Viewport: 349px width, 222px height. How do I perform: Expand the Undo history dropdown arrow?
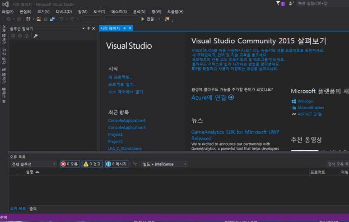(x=67, y=19)
